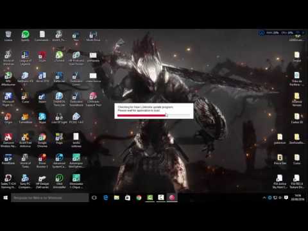
Task: Open File Explorer from the taskbar
Action: 117,198
